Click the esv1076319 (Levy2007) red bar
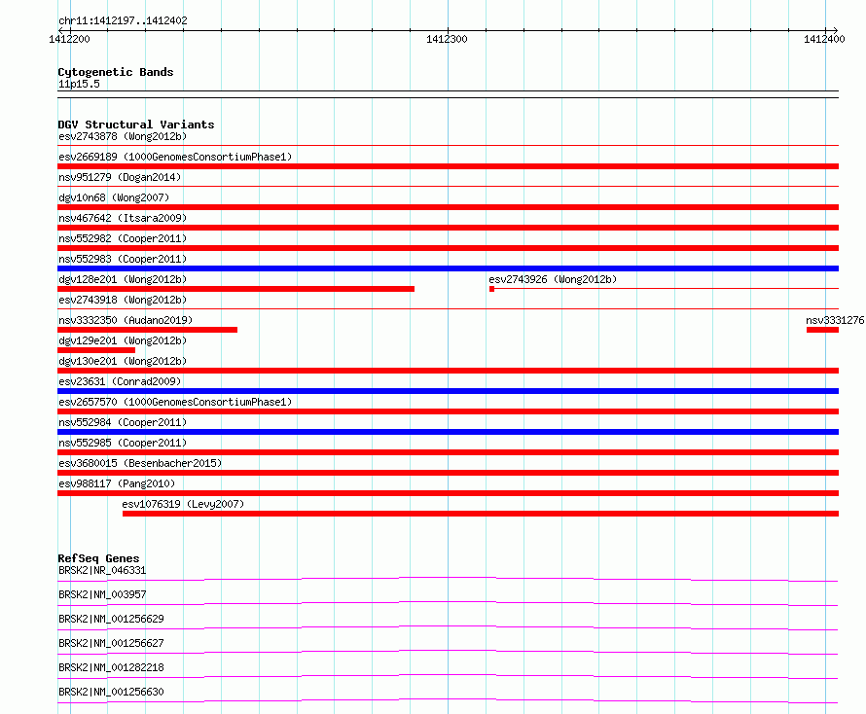866x714 pixels. coord(481,514)
